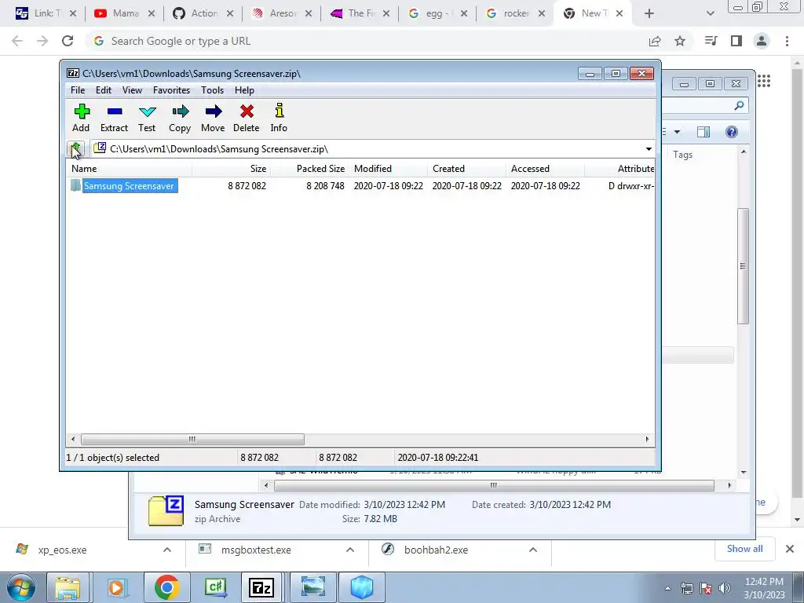Viewport: 804px width, 603px height.
Task: Open the Edit menu in 7-Zip
Action: [x=104, y=90]
